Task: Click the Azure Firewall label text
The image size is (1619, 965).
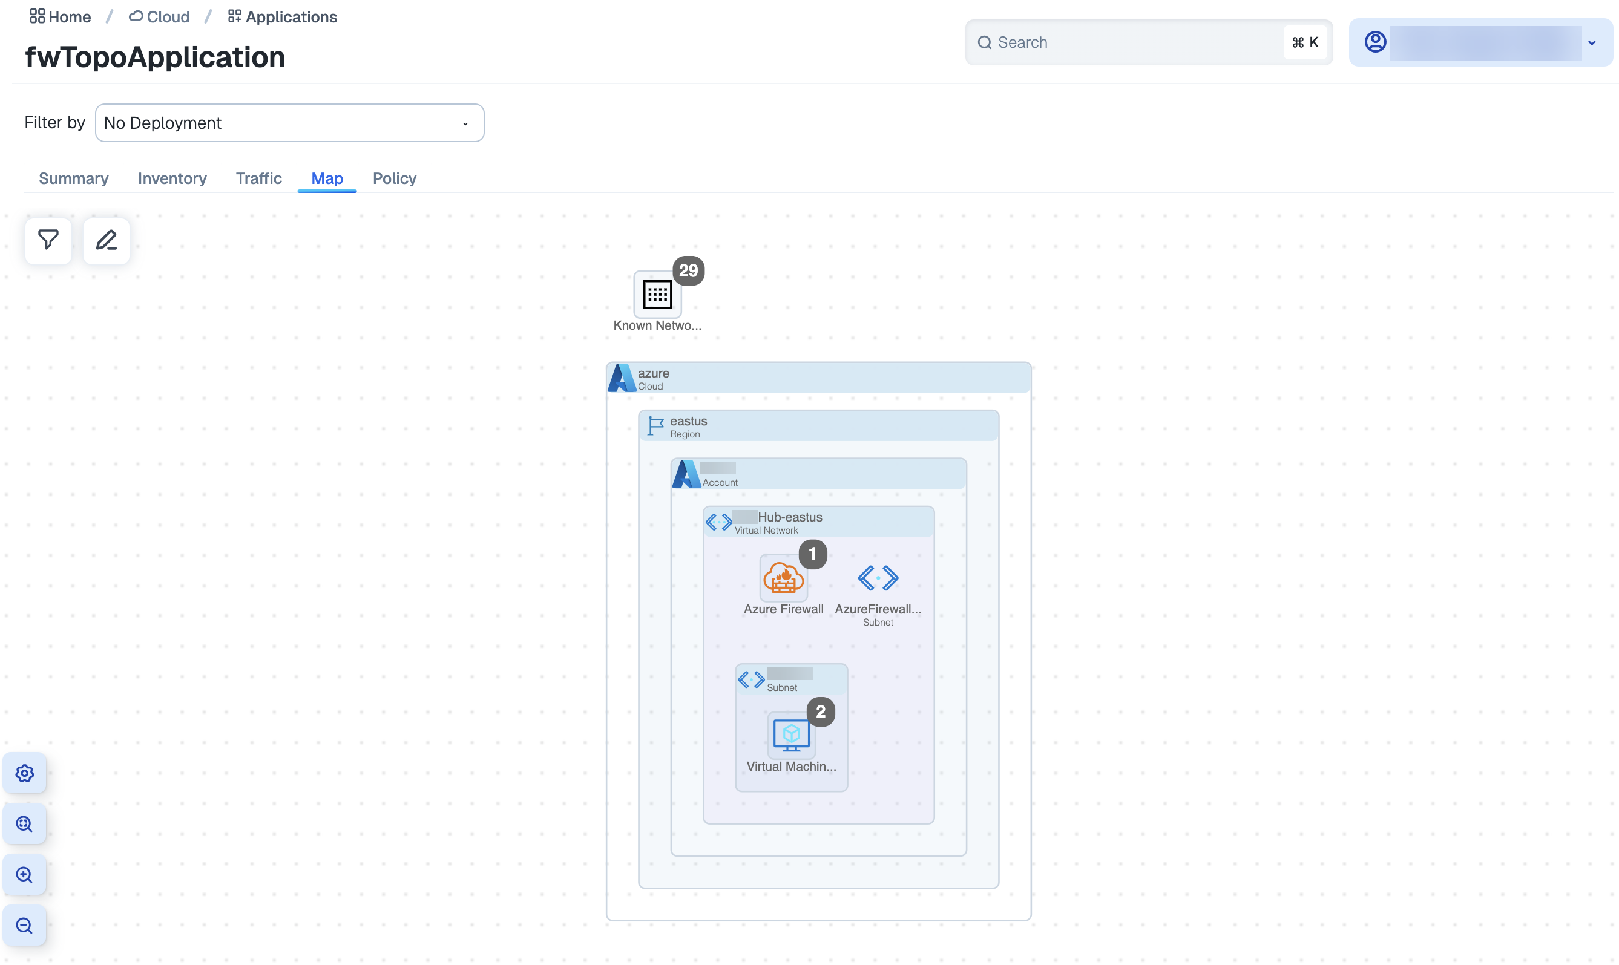Action: [x=783, y=609]
